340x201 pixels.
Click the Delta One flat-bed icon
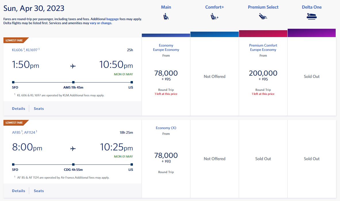click(312, 16)
